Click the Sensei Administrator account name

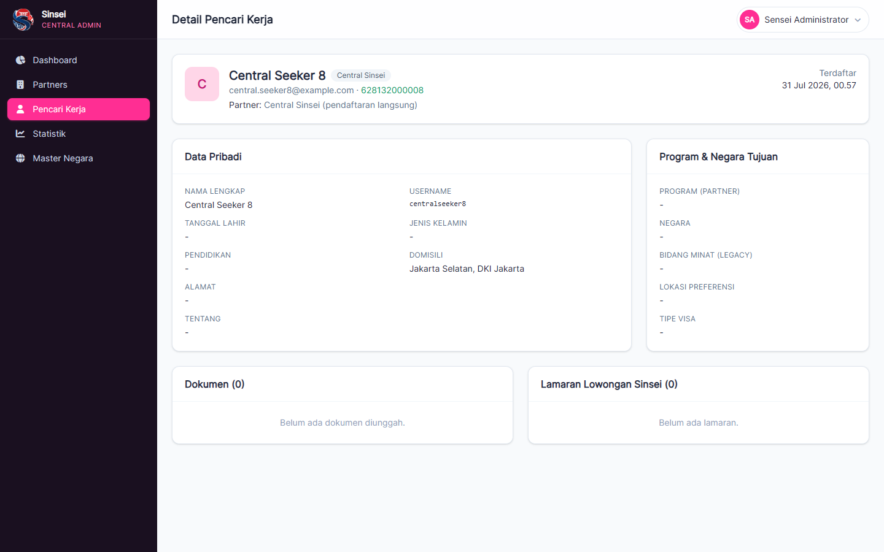[x=807, y=20]
